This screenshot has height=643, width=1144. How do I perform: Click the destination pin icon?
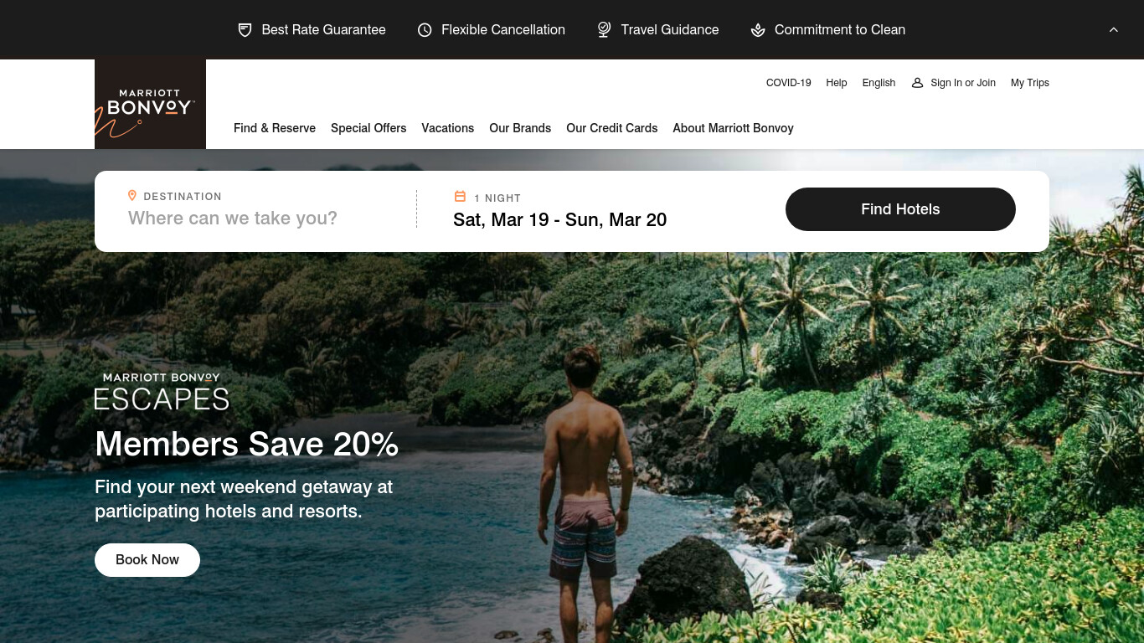tap(131, 196)
